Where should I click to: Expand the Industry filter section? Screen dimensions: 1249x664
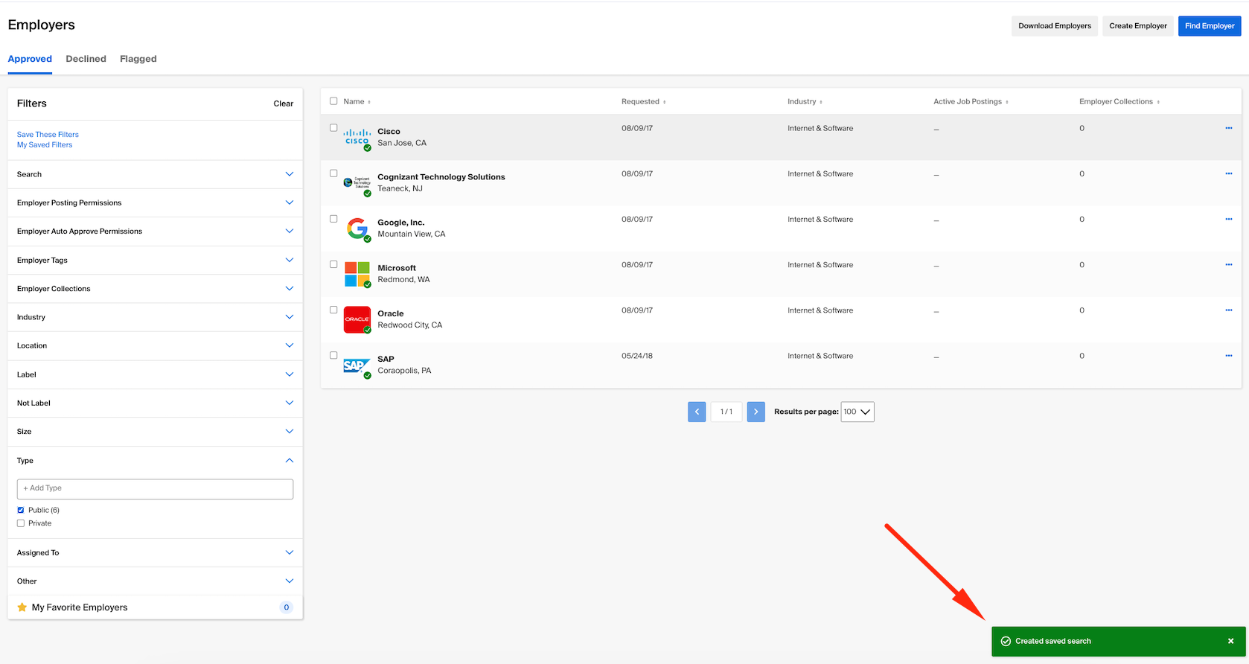155,317
